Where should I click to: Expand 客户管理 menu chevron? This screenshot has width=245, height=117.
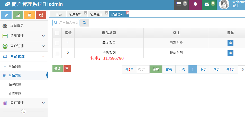(43, 46)
